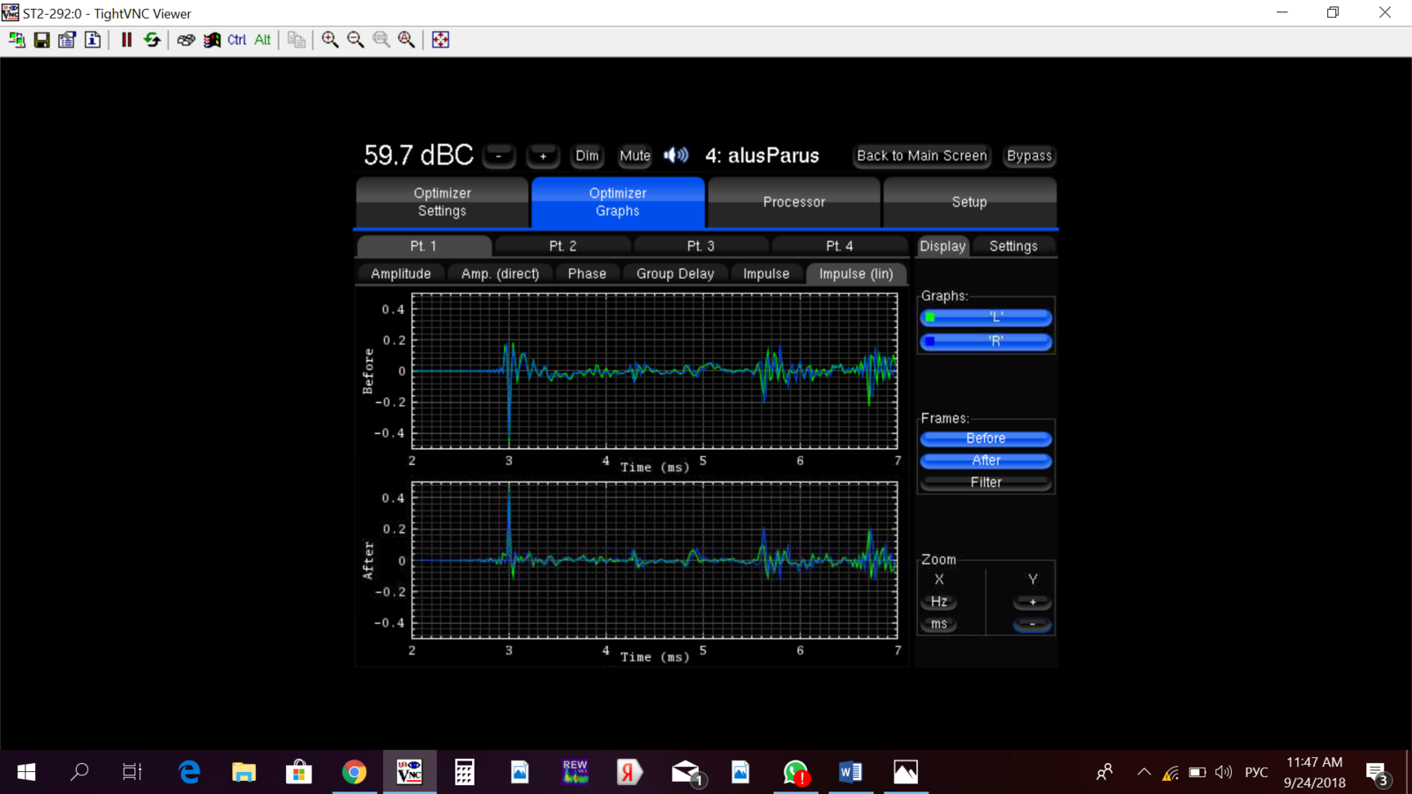This screenshot has height=794, width=1412.
Task: Open File Explorer from the taskbar
Action: pyautogui.click(x=244, y=772)
